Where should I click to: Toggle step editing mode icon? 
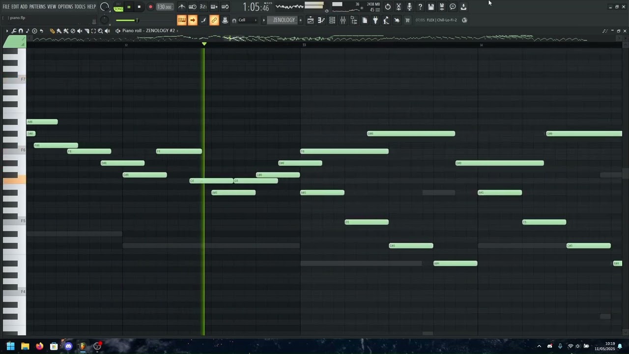(x=203, y=20)
